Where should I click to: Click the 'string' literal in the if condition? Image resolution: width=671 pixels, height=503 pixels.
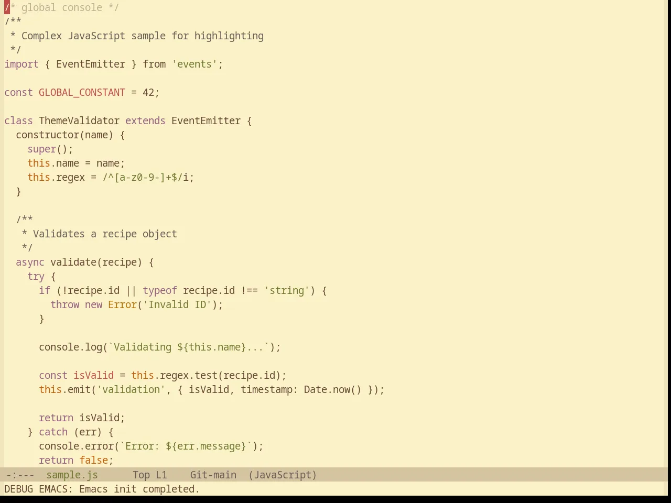coord(287,290)
